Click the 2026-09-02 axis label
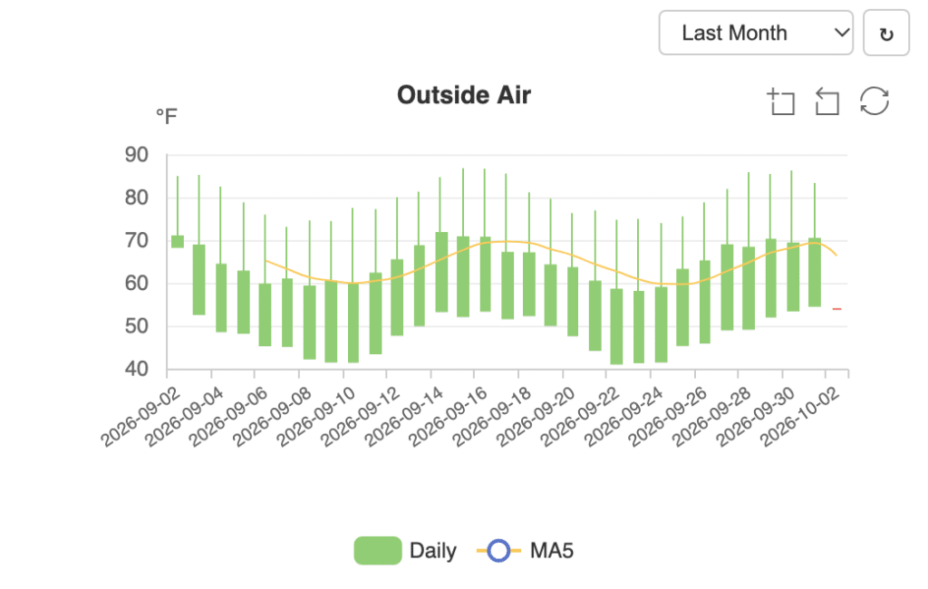The height and width of the screenshot is (589, 928). click(x=142, y=416)
